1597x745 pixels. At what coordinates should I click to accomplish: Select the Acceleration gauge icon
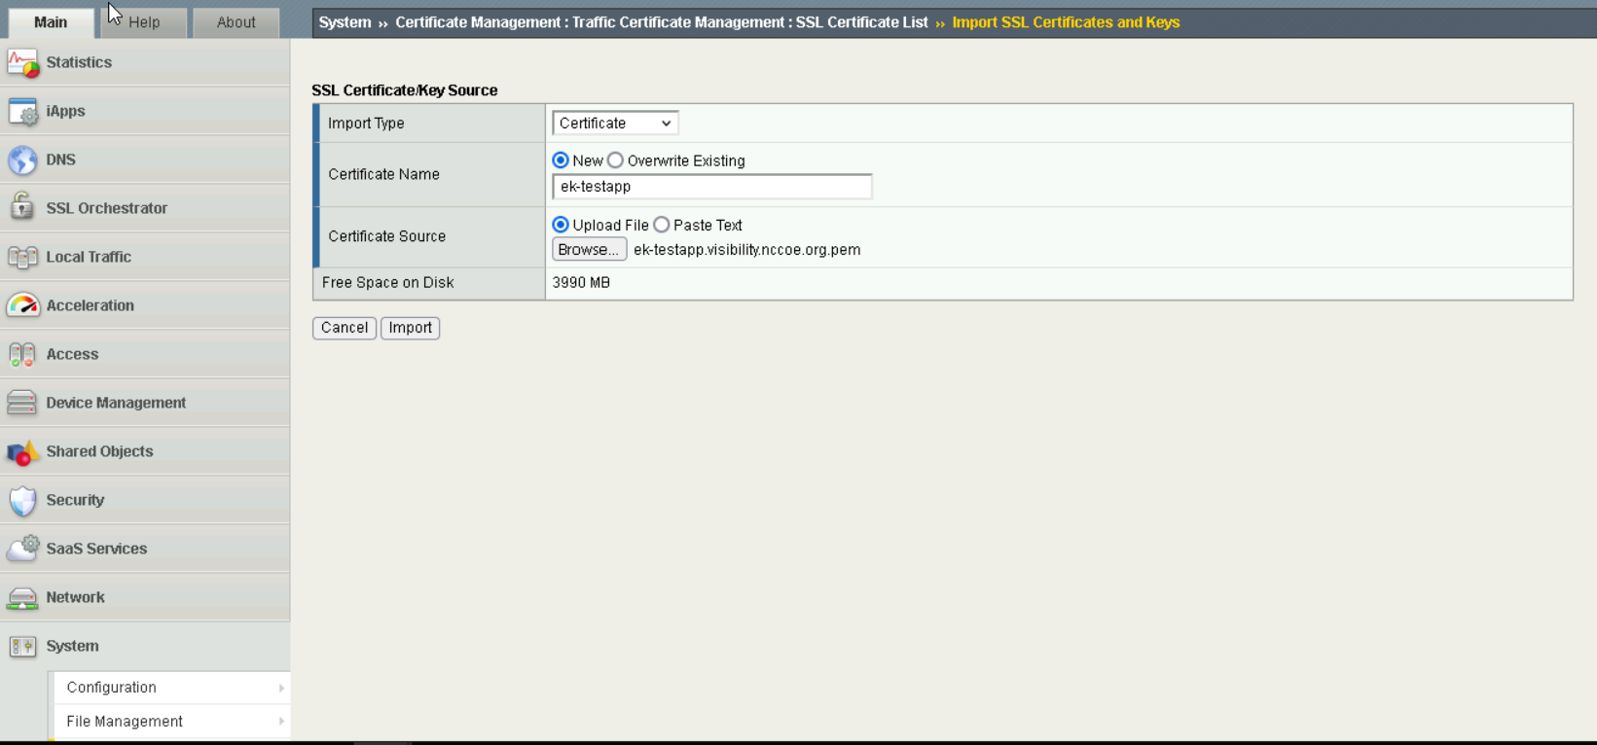22,305
